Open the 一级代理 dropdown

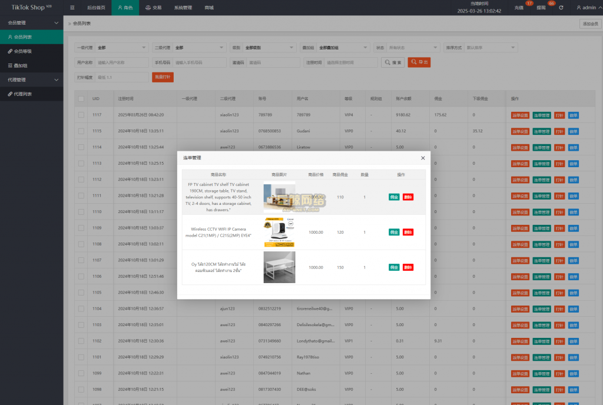click(x=122, y=48)
